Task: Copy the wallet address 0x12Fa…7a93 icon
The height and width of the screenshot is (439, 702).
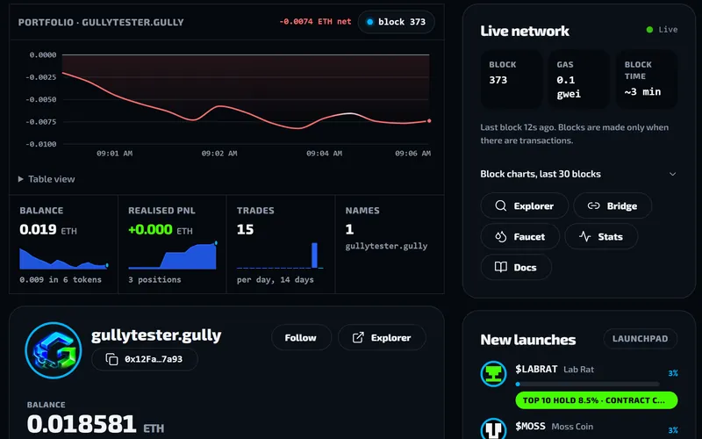Action: pyautogui.click(x=111, y=359)
